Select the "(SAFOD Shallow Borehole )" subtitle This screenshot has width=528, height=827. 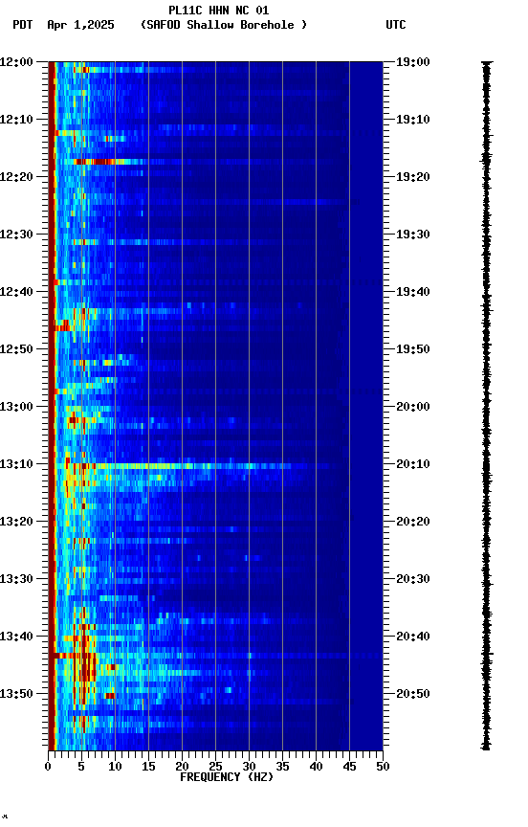coord(224,25)
